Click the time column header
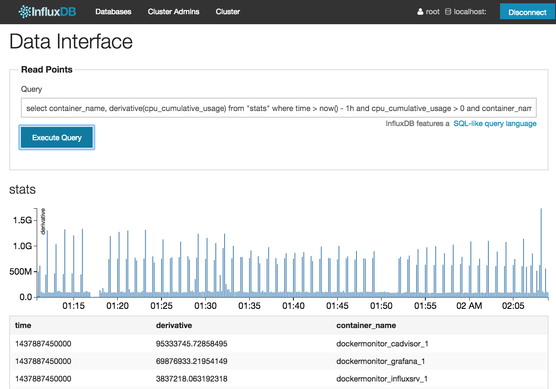Image resolution: width=556 pixels, height=389 pixels. coord(23,326)
